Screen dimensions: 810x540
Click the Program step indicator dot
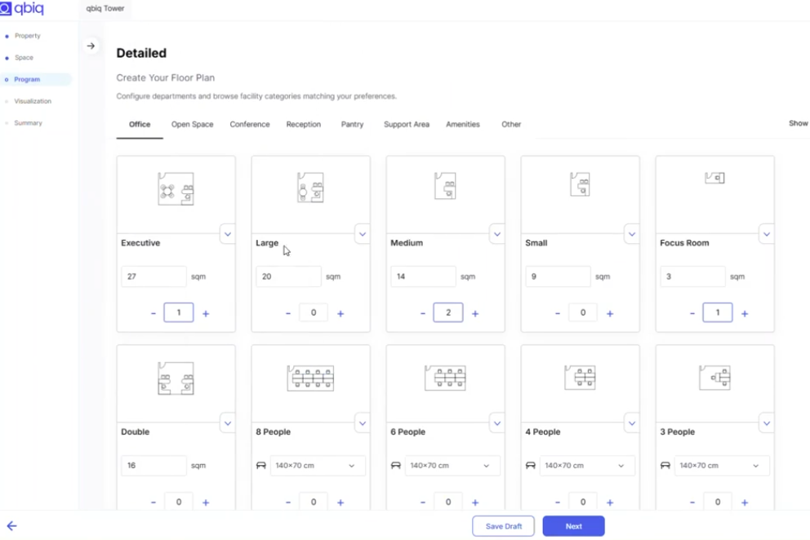tap(8, 79)
